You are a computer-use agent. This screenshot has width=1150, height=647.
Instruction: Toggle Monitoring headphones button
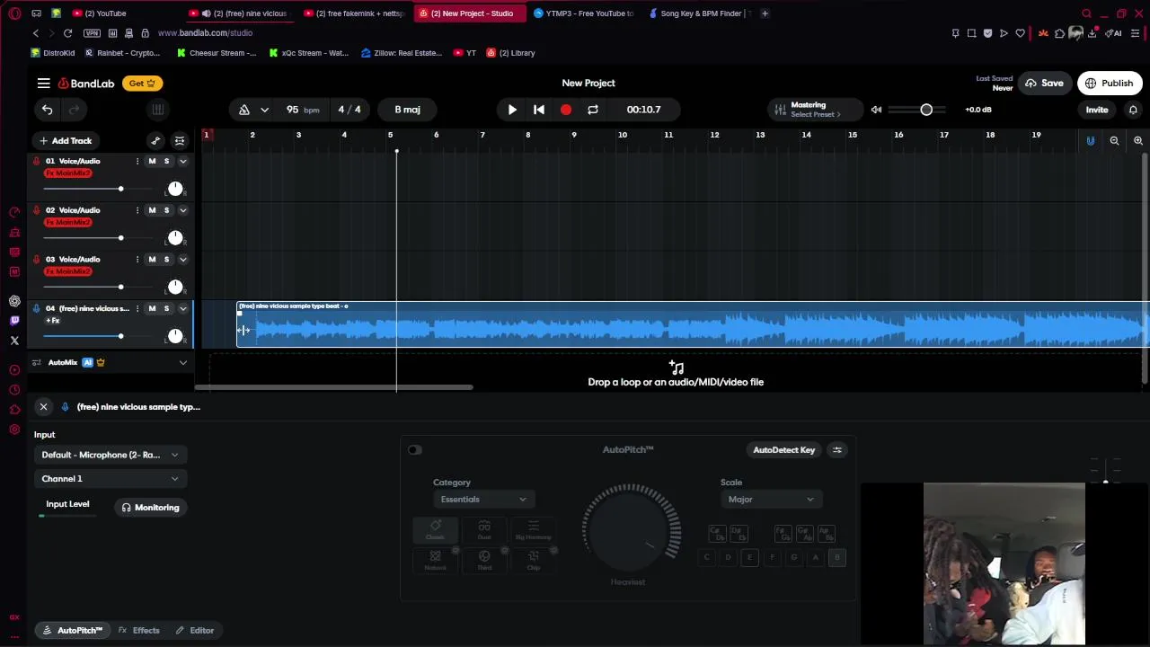[x=151, y=508]
